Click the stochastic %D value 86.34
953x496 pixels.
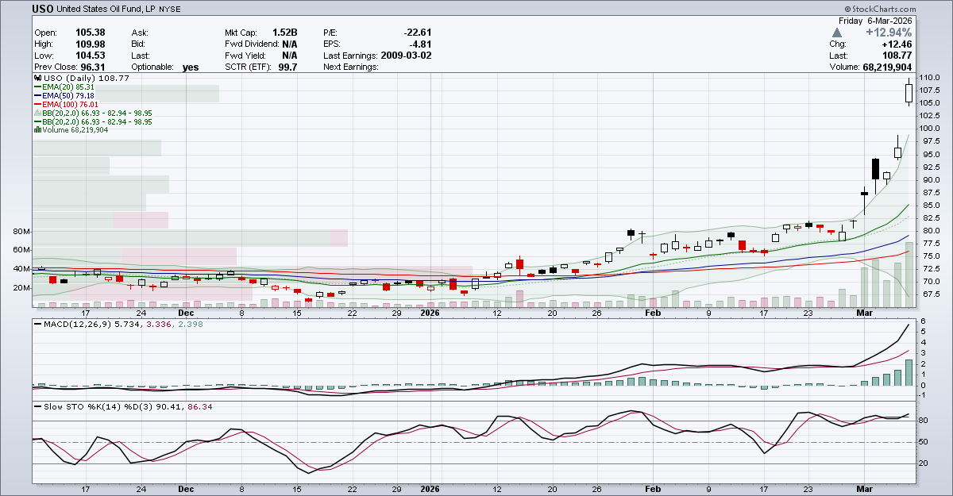[x=200, y=407]
